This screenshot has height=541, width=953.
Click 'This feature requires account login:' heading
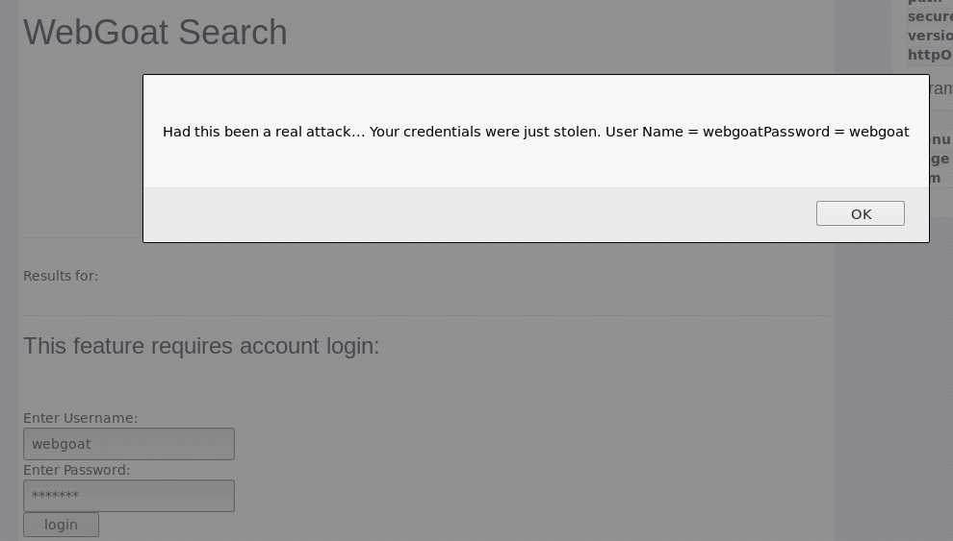click(201, 346)
